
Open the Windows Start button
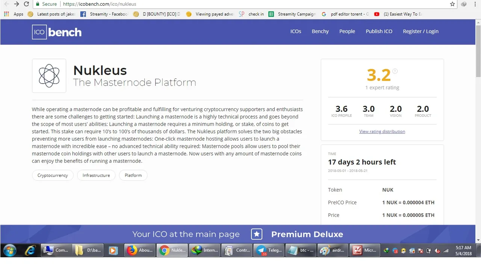click(10, 250)
